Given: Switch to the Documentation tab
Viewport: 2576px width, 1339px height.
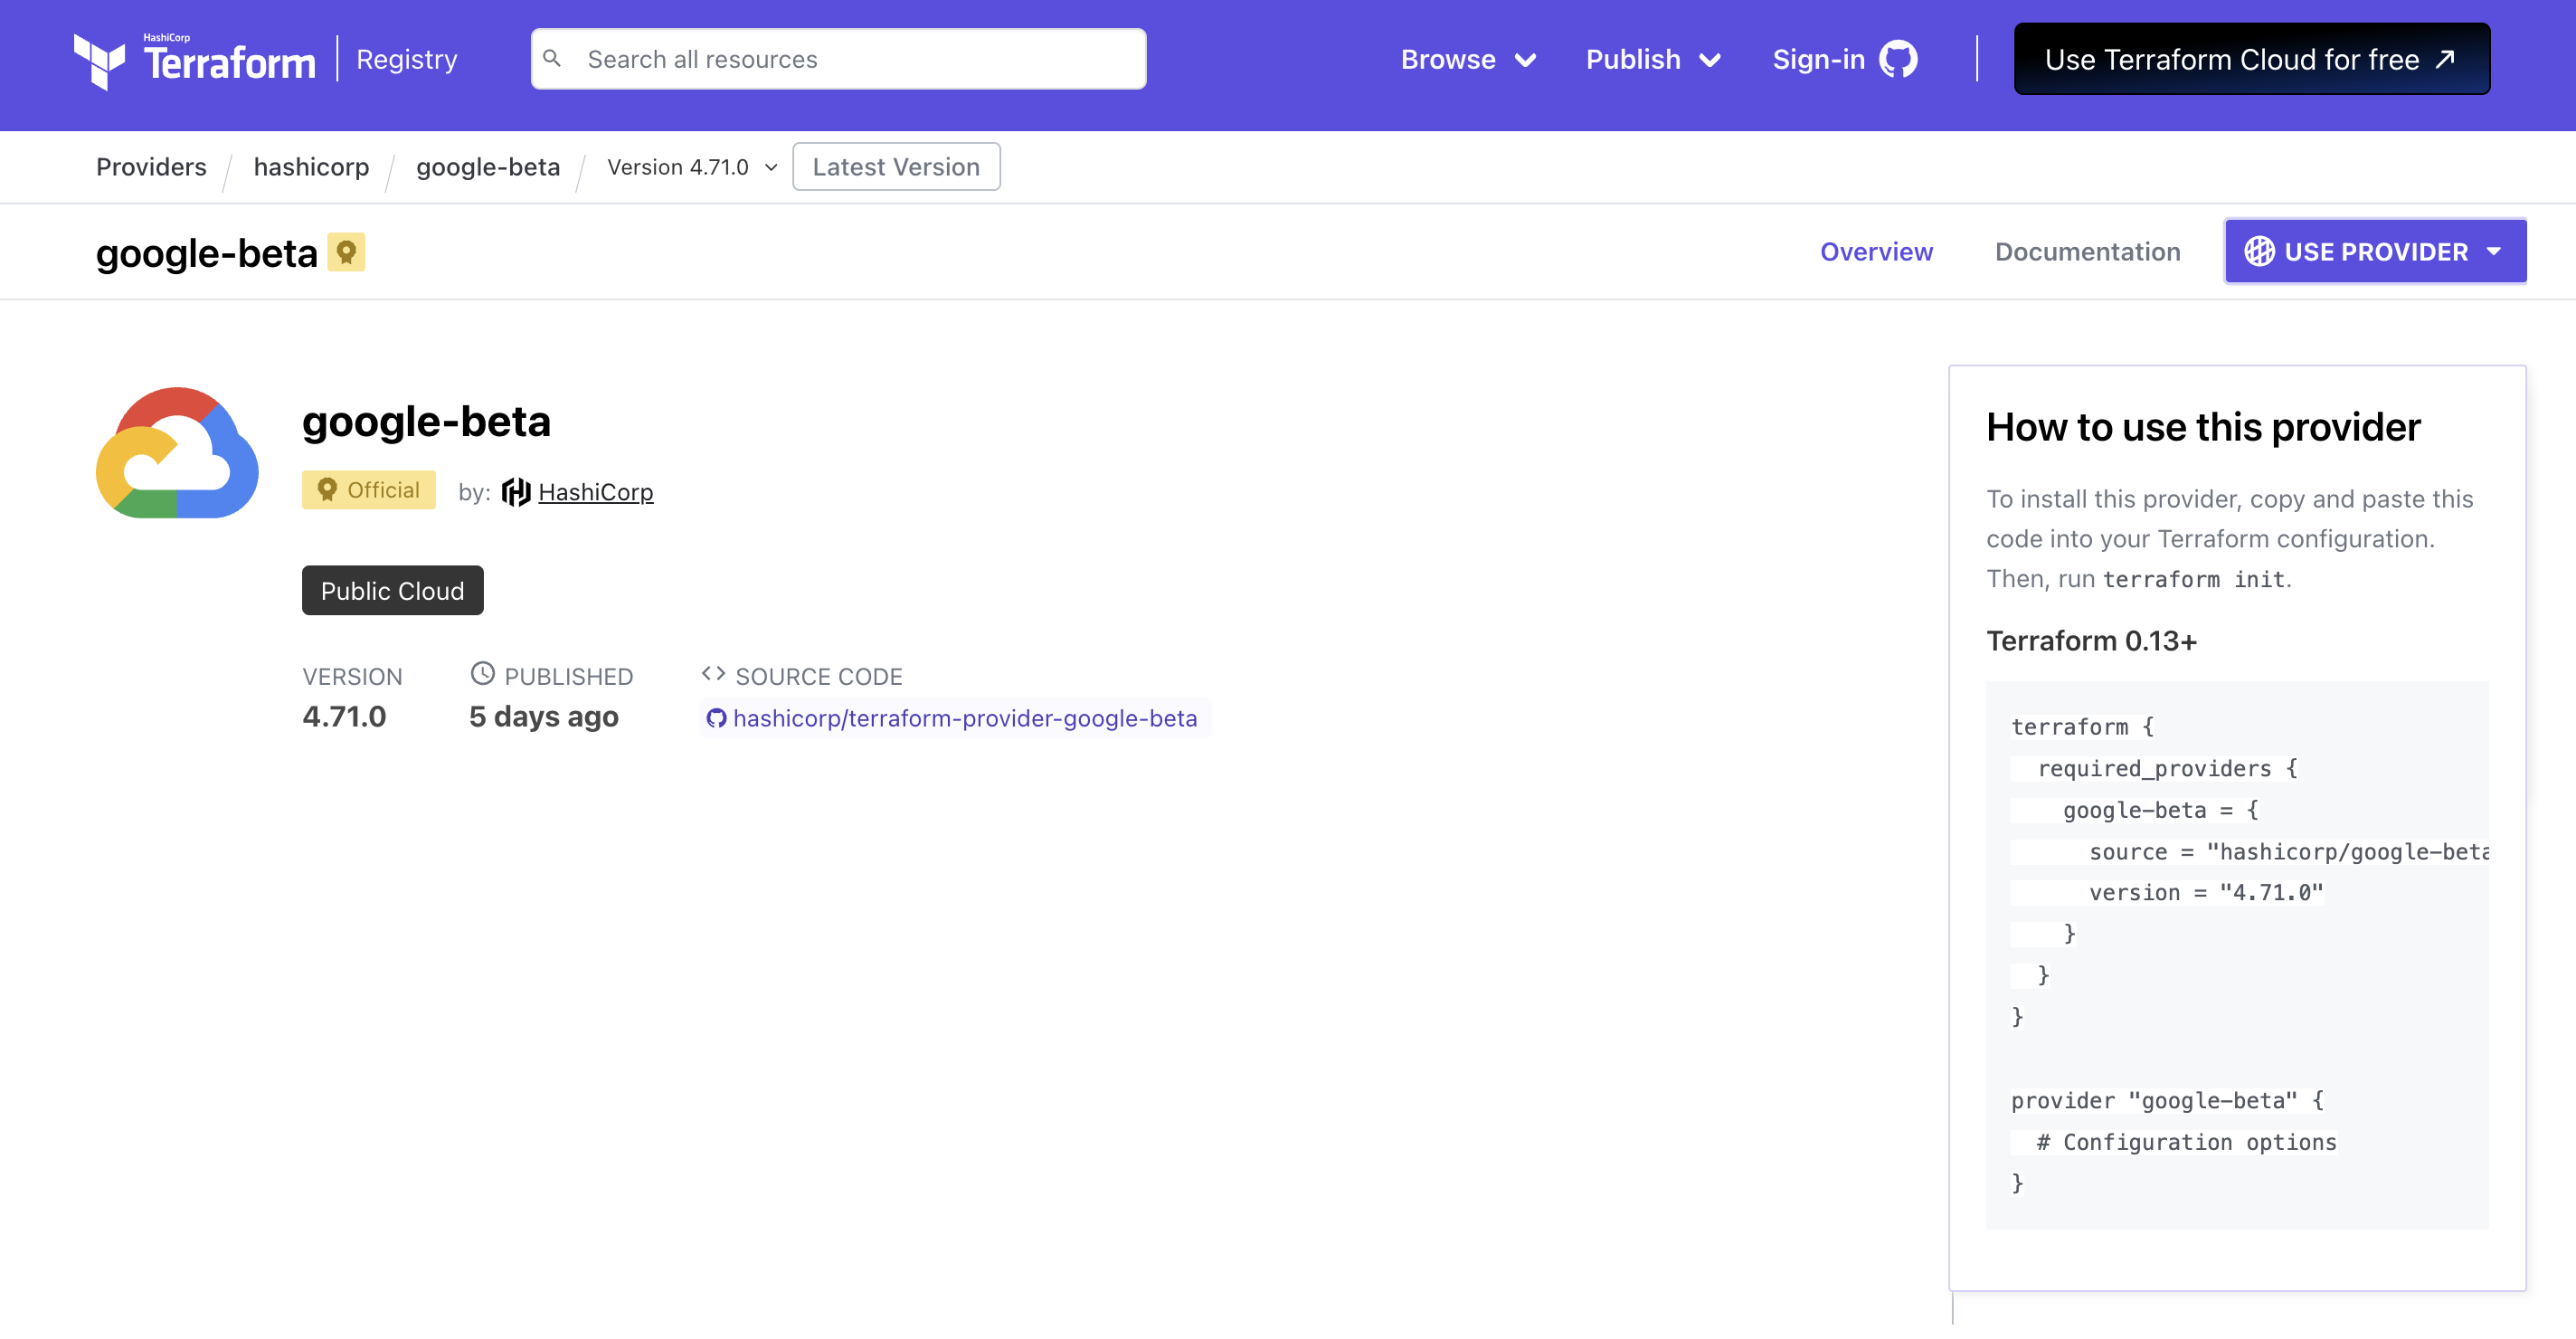Looking at the screenshot, I should click(2087, 252).
